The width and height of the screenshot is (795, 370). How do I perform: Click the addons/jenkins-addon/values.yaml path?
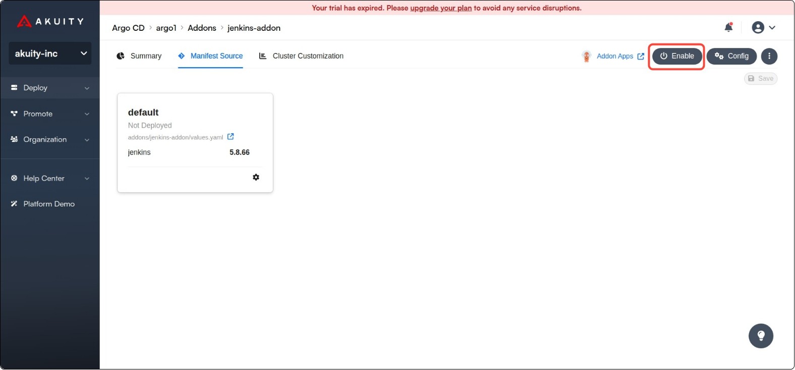point(176,137)
